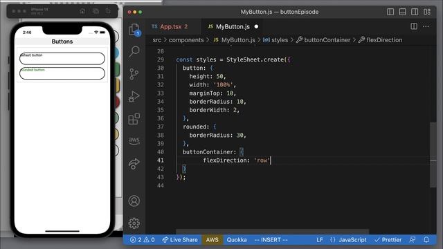Tap the default button in the simulator
The width and height of the screenshot is (443, 249).
pos(62,58)
